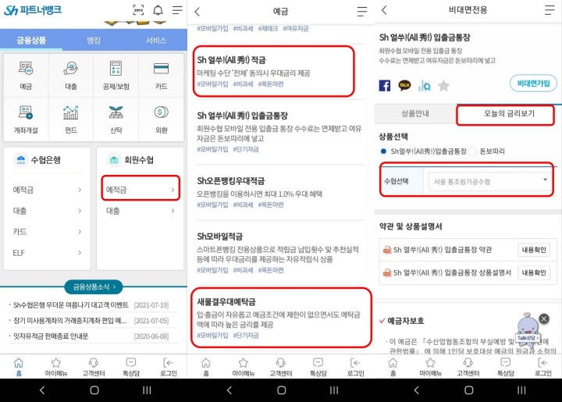
Task: Open Sh모바일적금 product
Action: pos(280,253)
